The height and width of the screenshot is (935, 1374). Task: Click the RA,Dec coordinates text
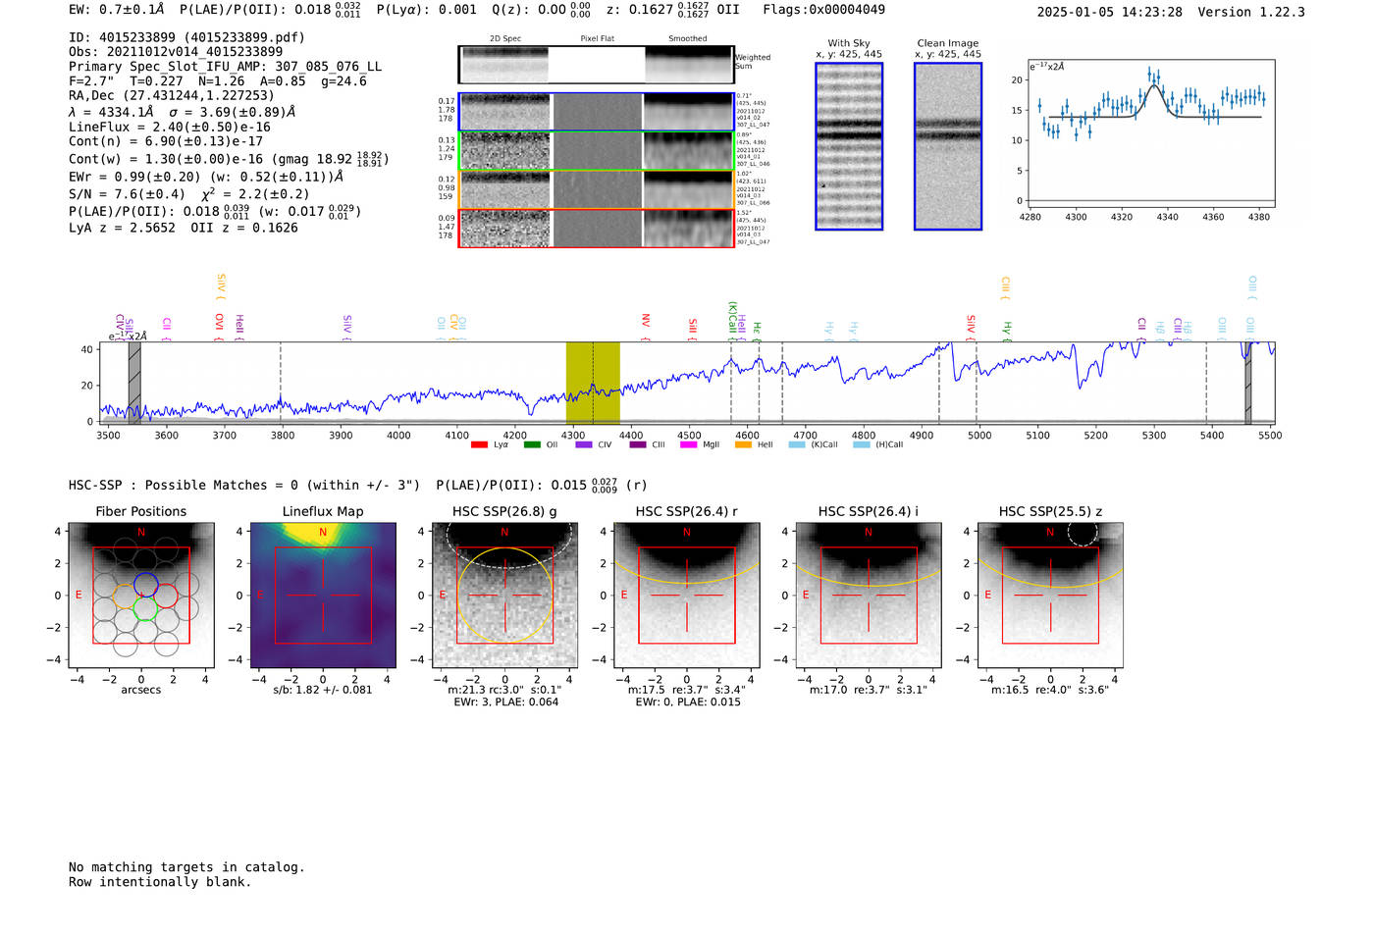172,95
